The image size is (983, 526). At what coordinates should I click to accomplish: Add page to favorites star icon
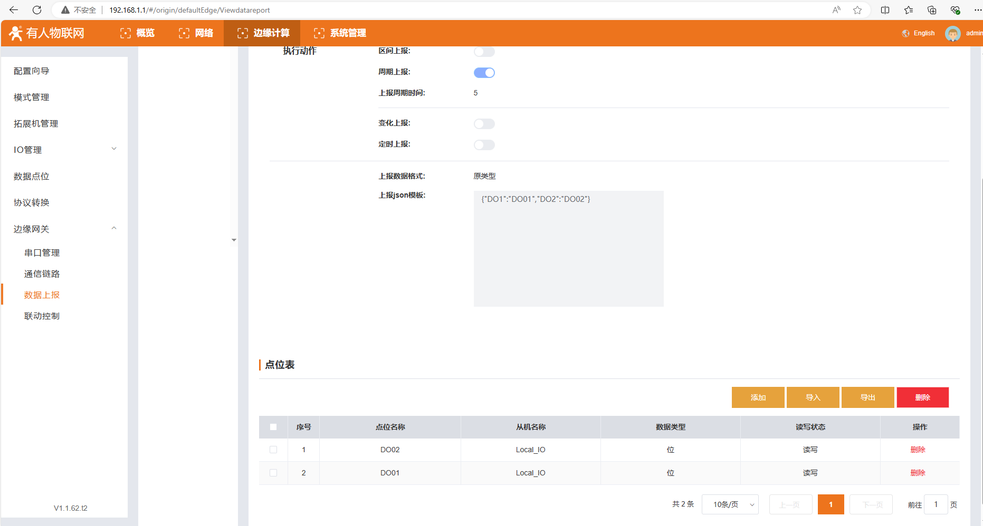857,10
